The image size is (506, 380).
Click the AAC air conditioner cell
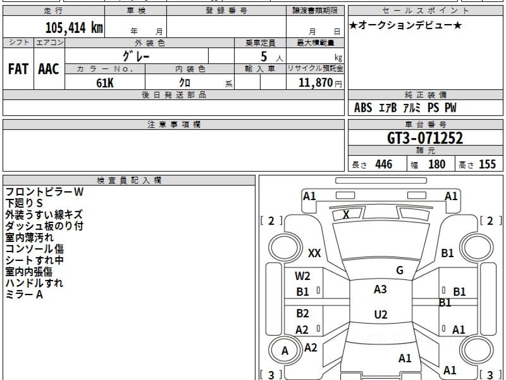pyautogui.click(x=49, y=69)
